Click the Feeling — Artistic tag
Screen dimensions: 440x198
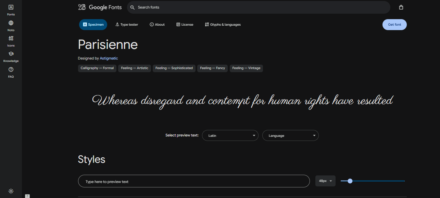135,68
